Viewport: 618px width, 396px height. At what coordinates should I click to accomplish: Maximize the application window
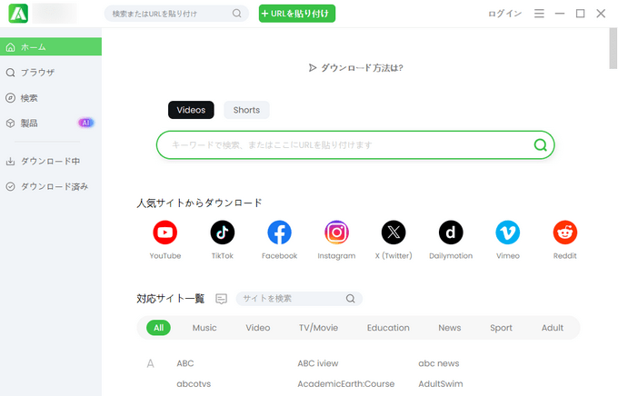coord(580,14)
